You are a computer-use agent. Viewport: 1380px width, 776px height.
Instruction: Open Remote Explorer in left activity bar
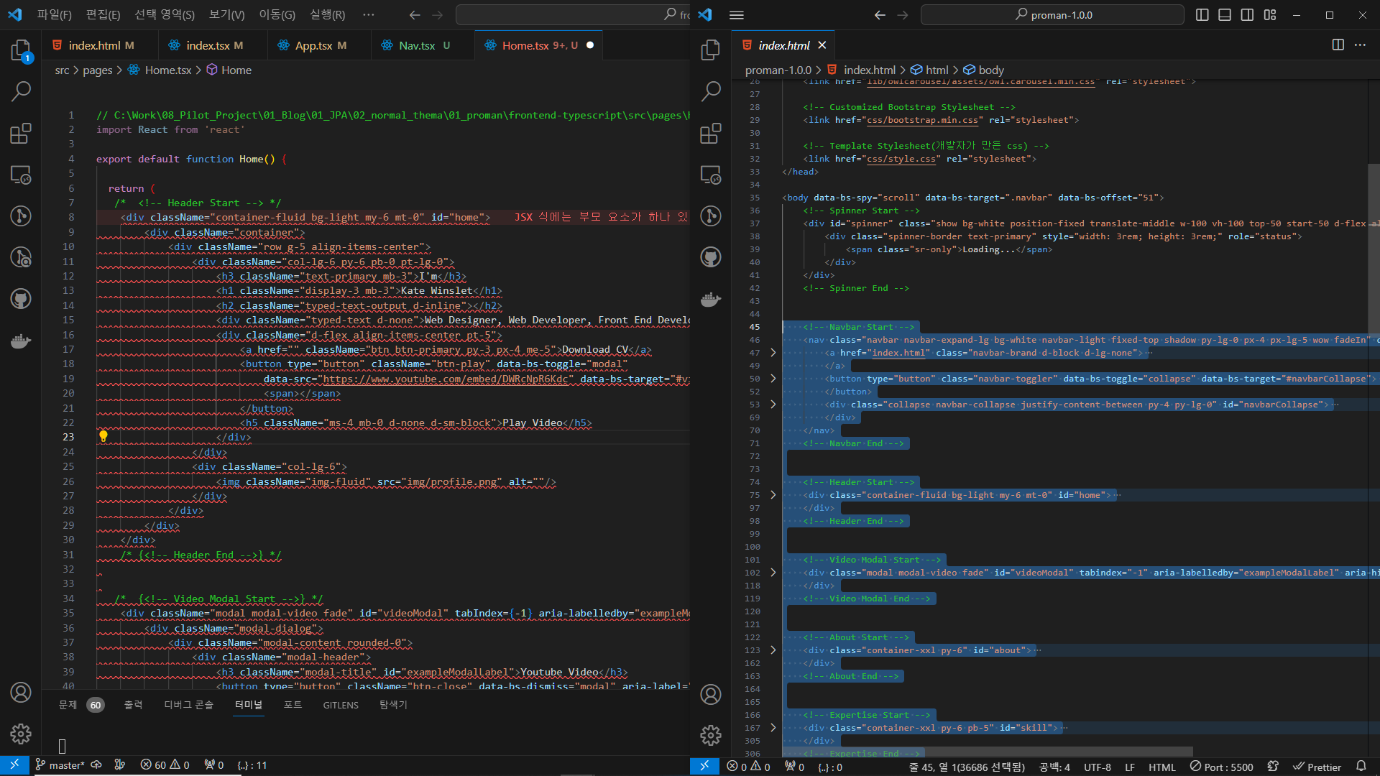pos(21,175)
